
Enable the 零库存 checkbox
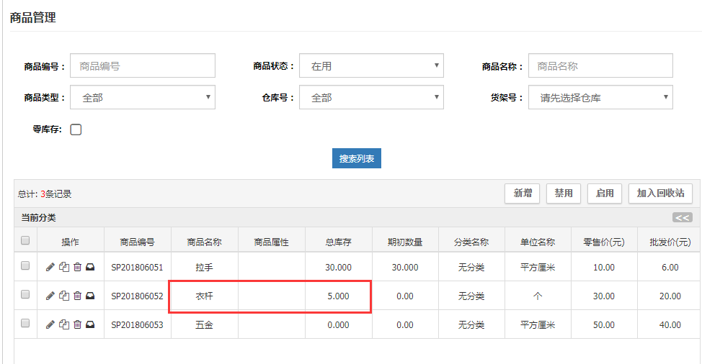[x=76, y=129]
